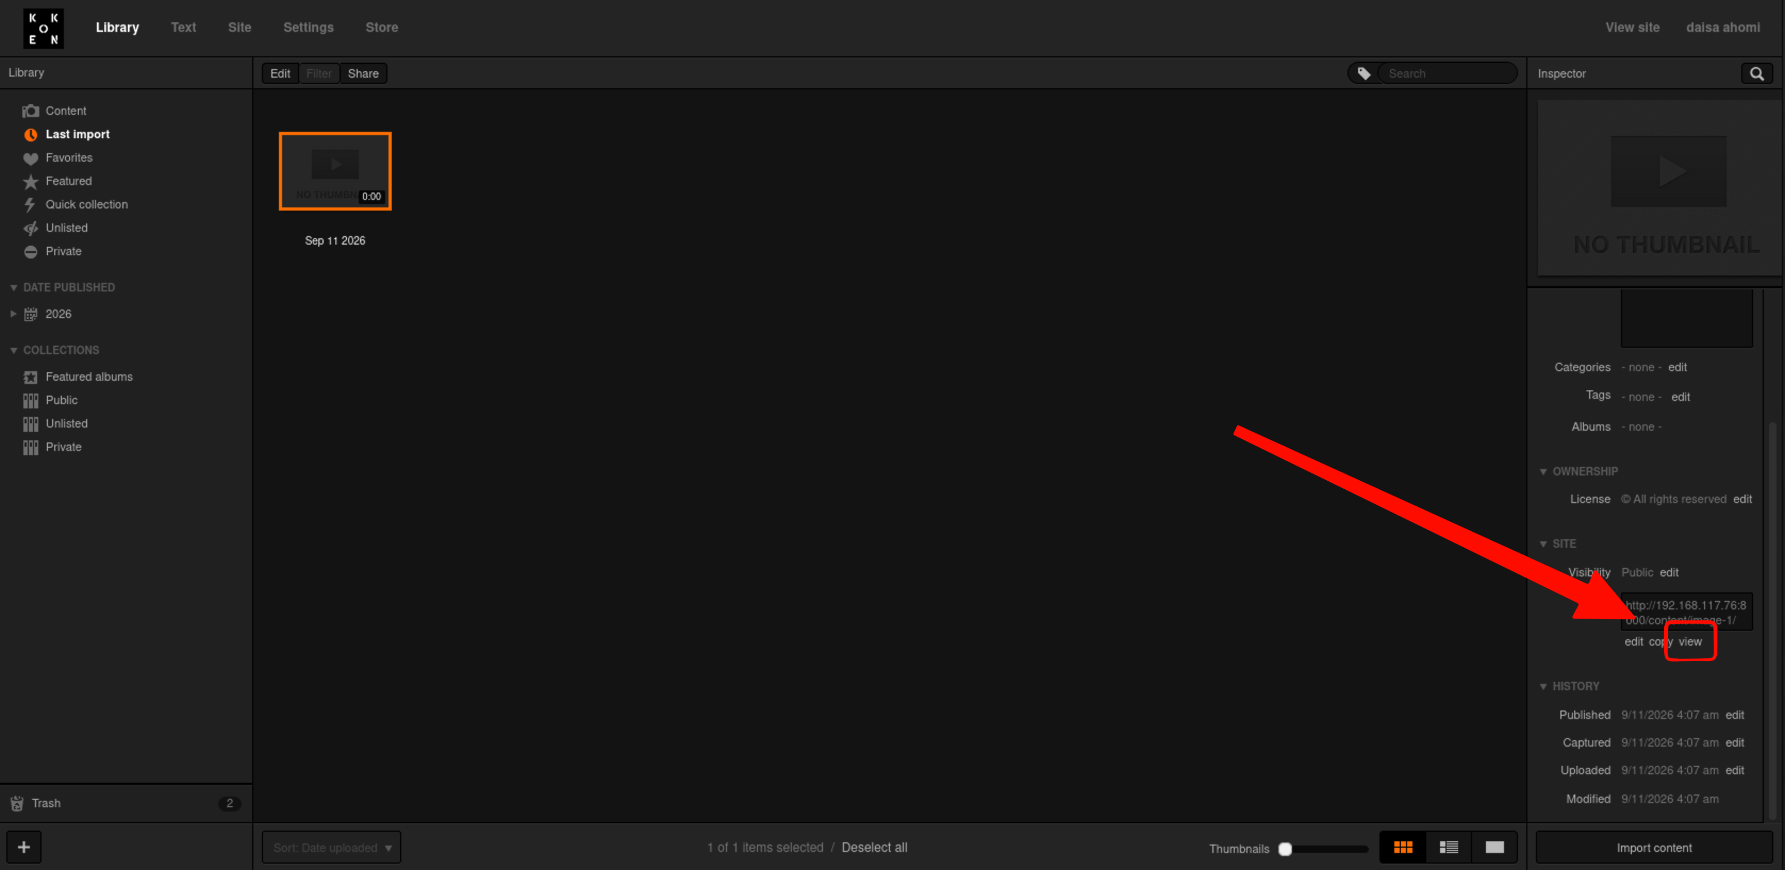Open the Last import item

pyautogui.click(x=78, y=135)
